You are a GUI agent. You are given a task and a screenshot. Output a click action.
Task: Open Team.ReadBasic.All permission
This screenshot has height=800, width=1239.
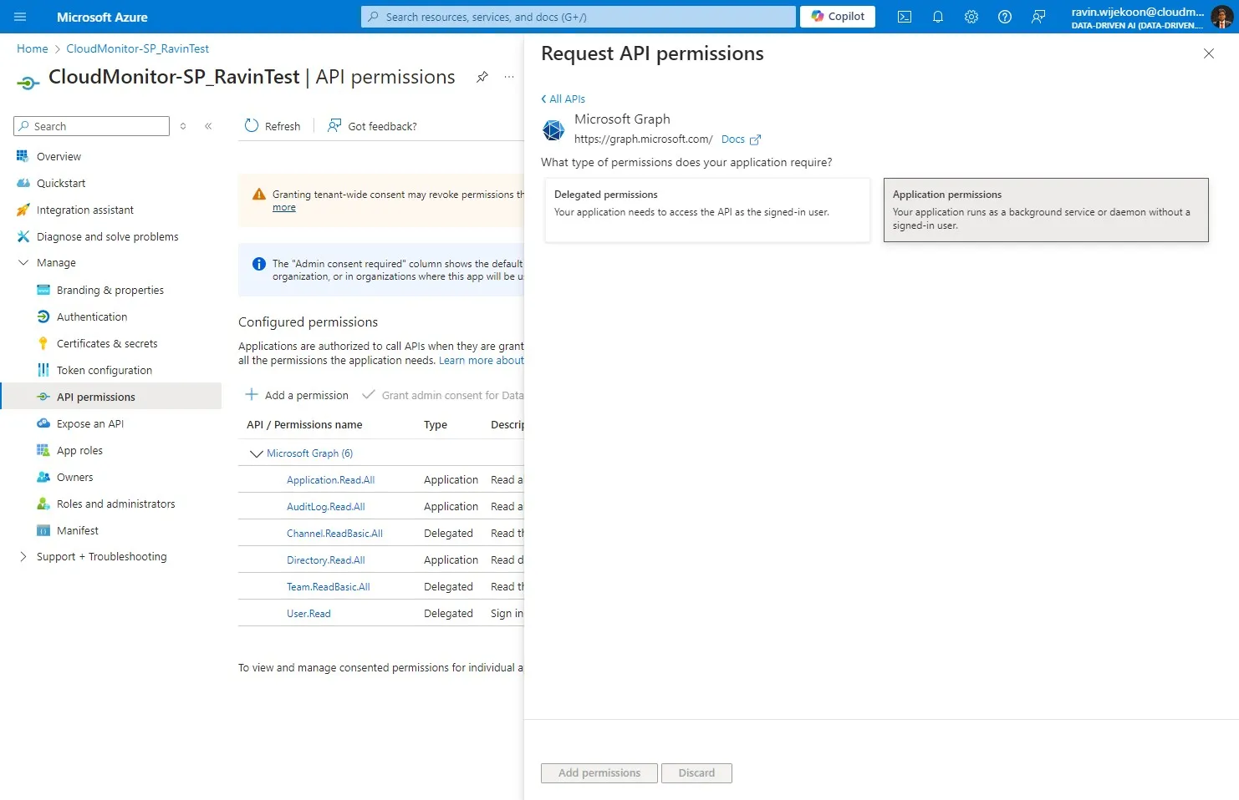(328, 587)
